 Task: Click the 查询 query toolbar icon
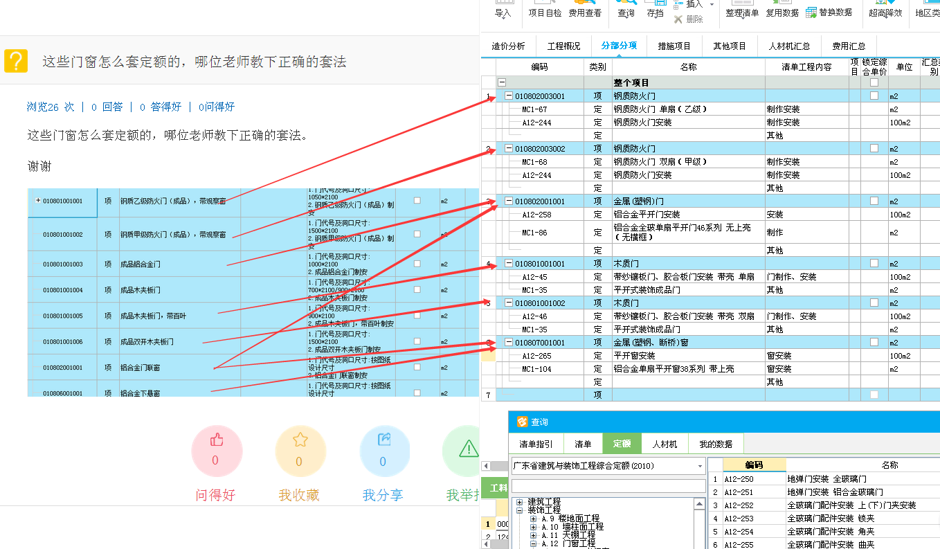pyautogui.click(x=626, y=10)
